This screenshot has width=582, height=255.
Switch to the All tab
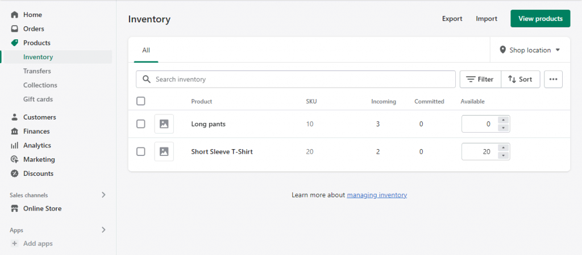click(x=146, y=50)
